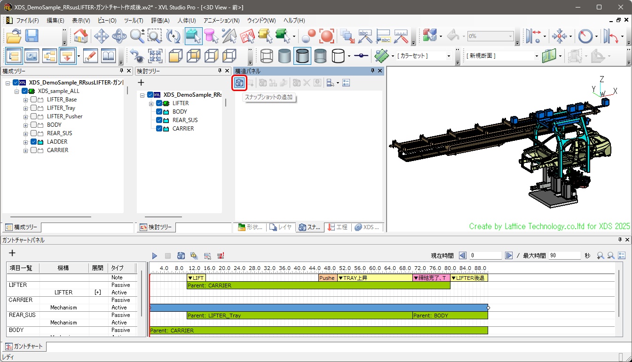Open the アニメーション(N) menu
Viewport: 632px width, 362px height.
(221, 21)
